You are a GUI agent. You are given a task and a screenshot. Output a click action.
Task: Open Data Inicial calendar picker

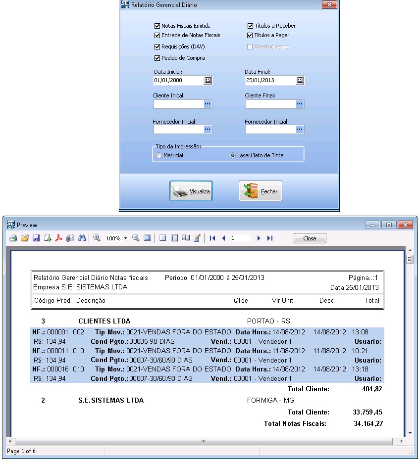click(x=208, y=80)
